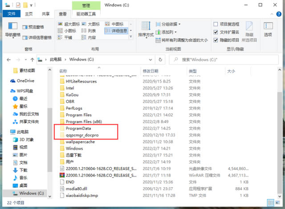Open recent locations dropdown arrow

(26, 60)
